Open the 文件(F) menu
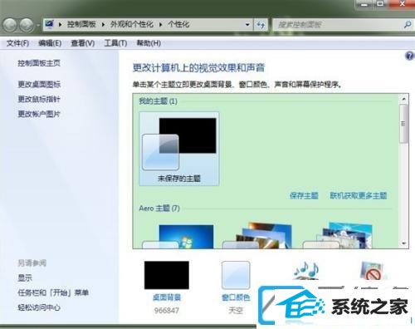Viewport: 415px width, 329px height. (x=17, y=43)
